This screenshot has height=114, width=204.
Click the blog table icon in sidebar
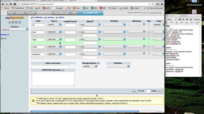tap(2, 39)
